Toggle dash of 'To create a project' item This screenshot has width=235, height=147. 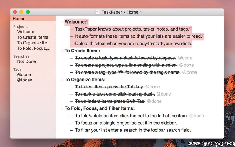coord(71,65)
